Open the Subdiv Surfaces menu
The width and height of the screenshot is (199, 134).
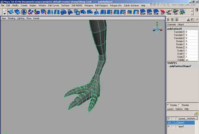(131, 5)
